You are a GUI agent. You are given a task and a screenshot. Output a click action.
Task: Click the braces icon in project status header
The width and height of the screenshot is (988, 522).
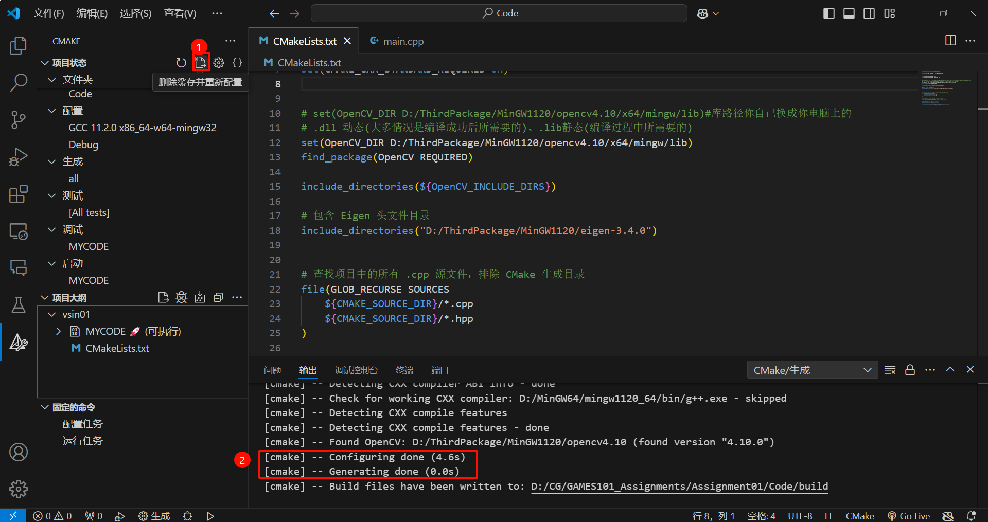click(x=237, y=63)
